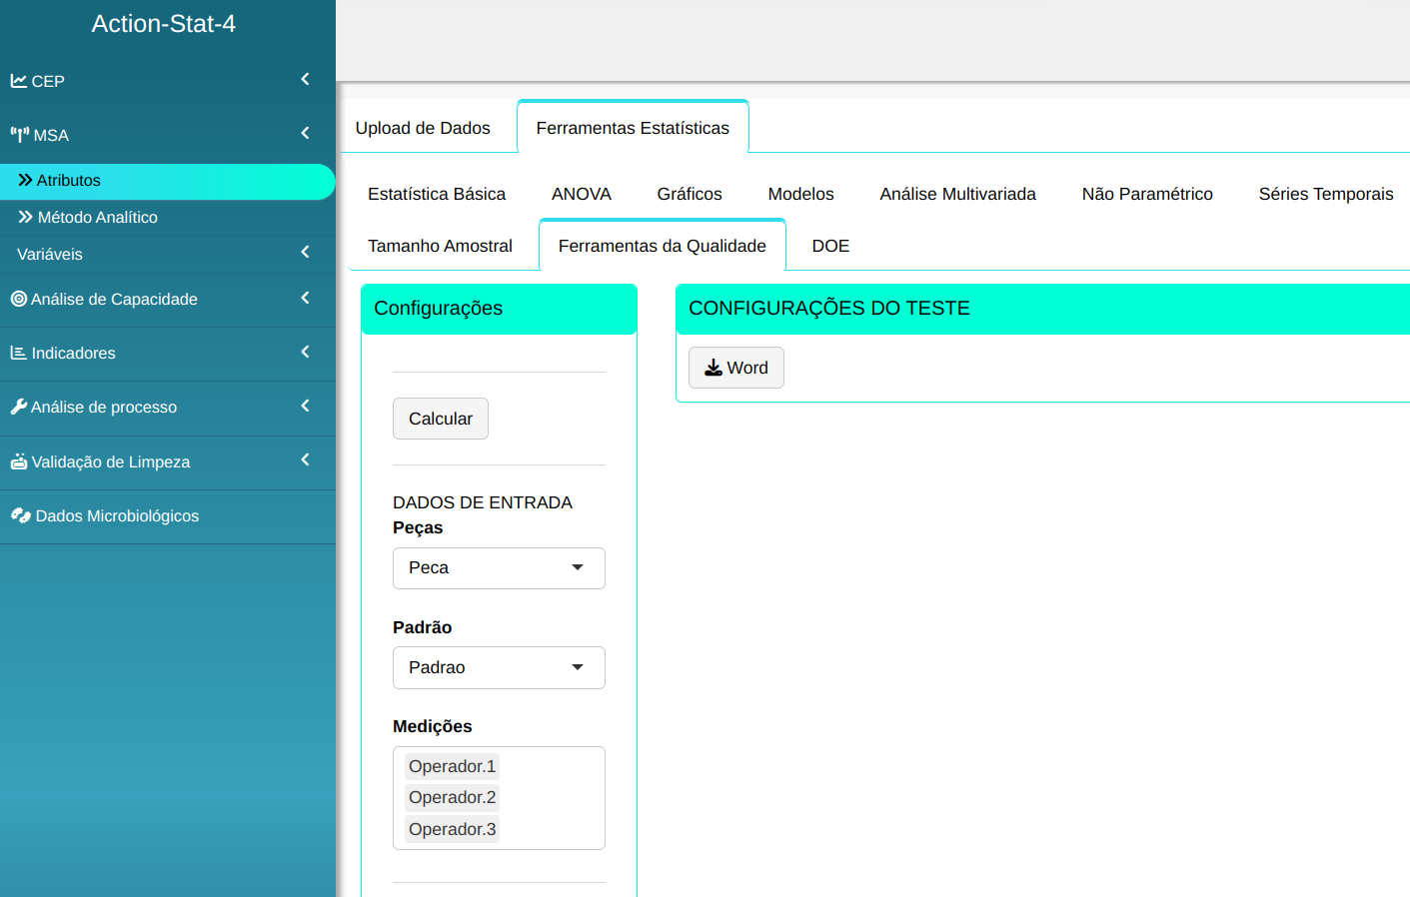Open the Padrão dropdown showing Padrao
This screenshot has height=897, width=1410.
[498, 667]
